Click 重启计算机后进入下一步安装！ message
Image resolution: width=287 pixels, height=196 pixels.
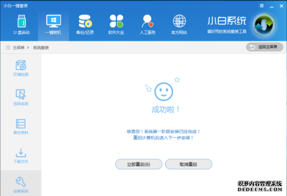(163, 138)
